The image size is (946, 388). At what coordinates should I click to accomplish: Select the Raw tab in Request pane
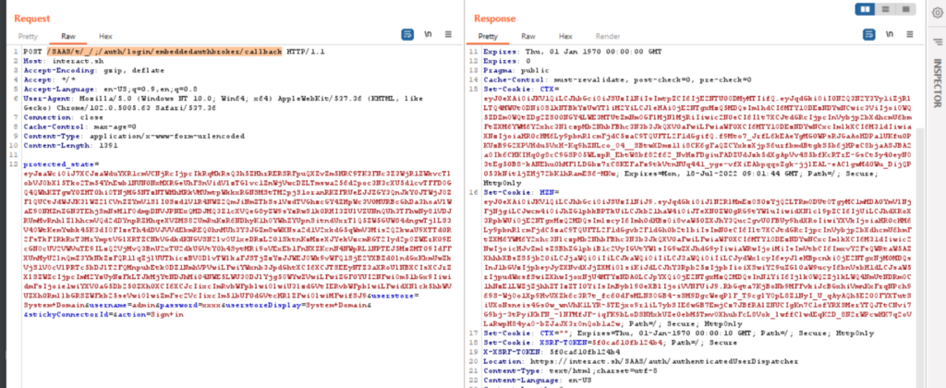coord(67,36)
